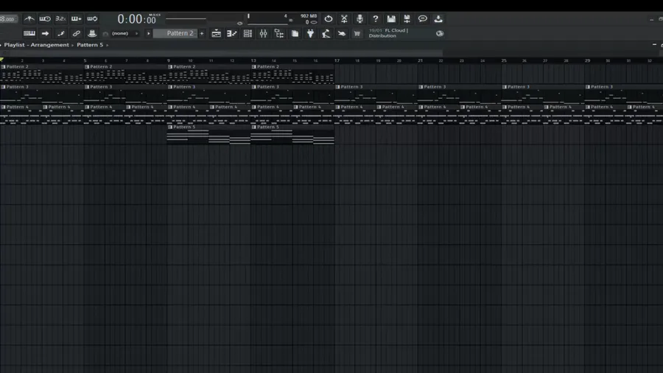This screenshot has width=663, height=373.
Task: Toggle overdub blend recording
Action: [77, 18]
